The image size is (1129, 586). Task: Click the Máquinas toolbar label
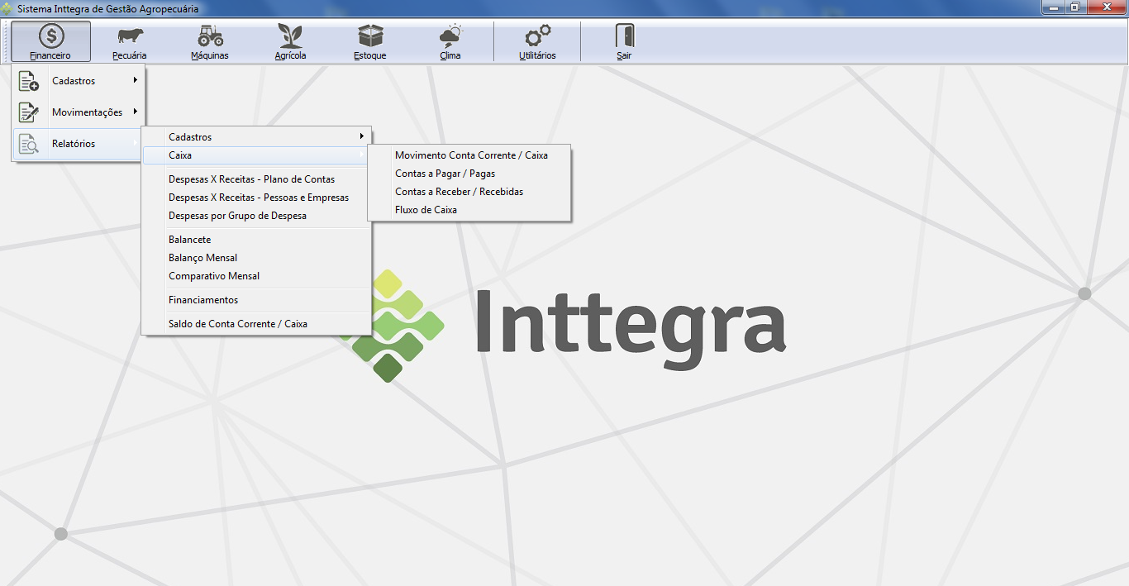210,56
